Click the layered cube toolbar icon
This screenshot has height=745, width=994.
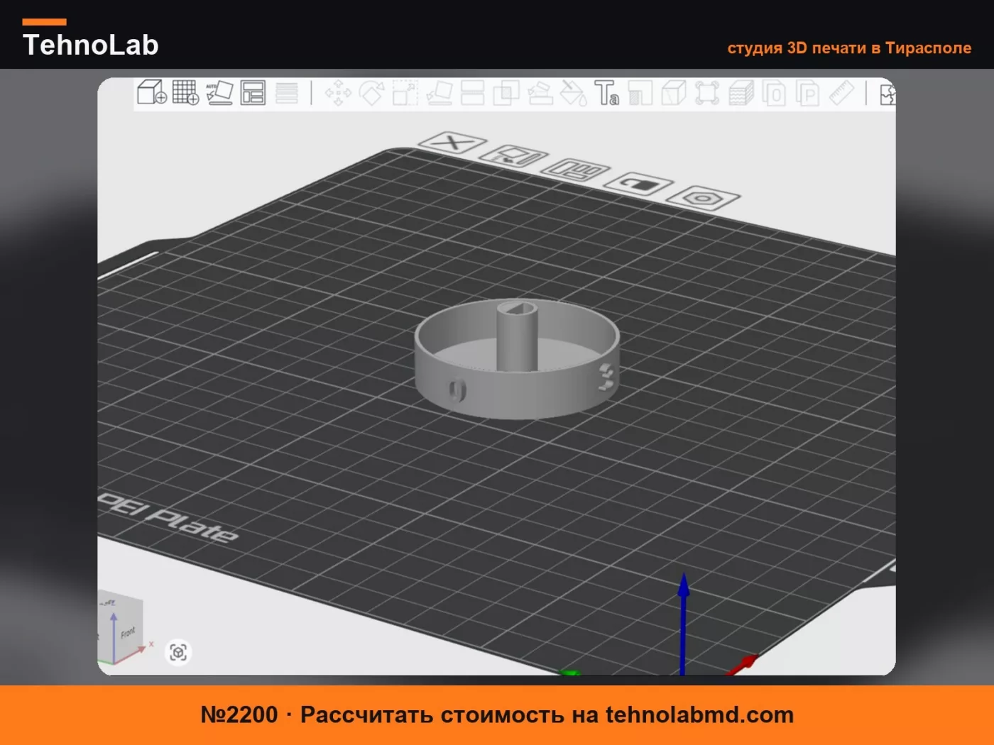741,93
